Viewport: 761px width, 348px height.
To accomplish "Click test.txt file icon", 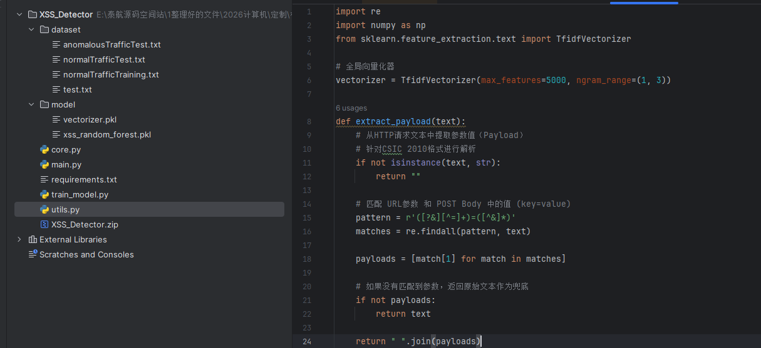I will [x=56, y=89].
